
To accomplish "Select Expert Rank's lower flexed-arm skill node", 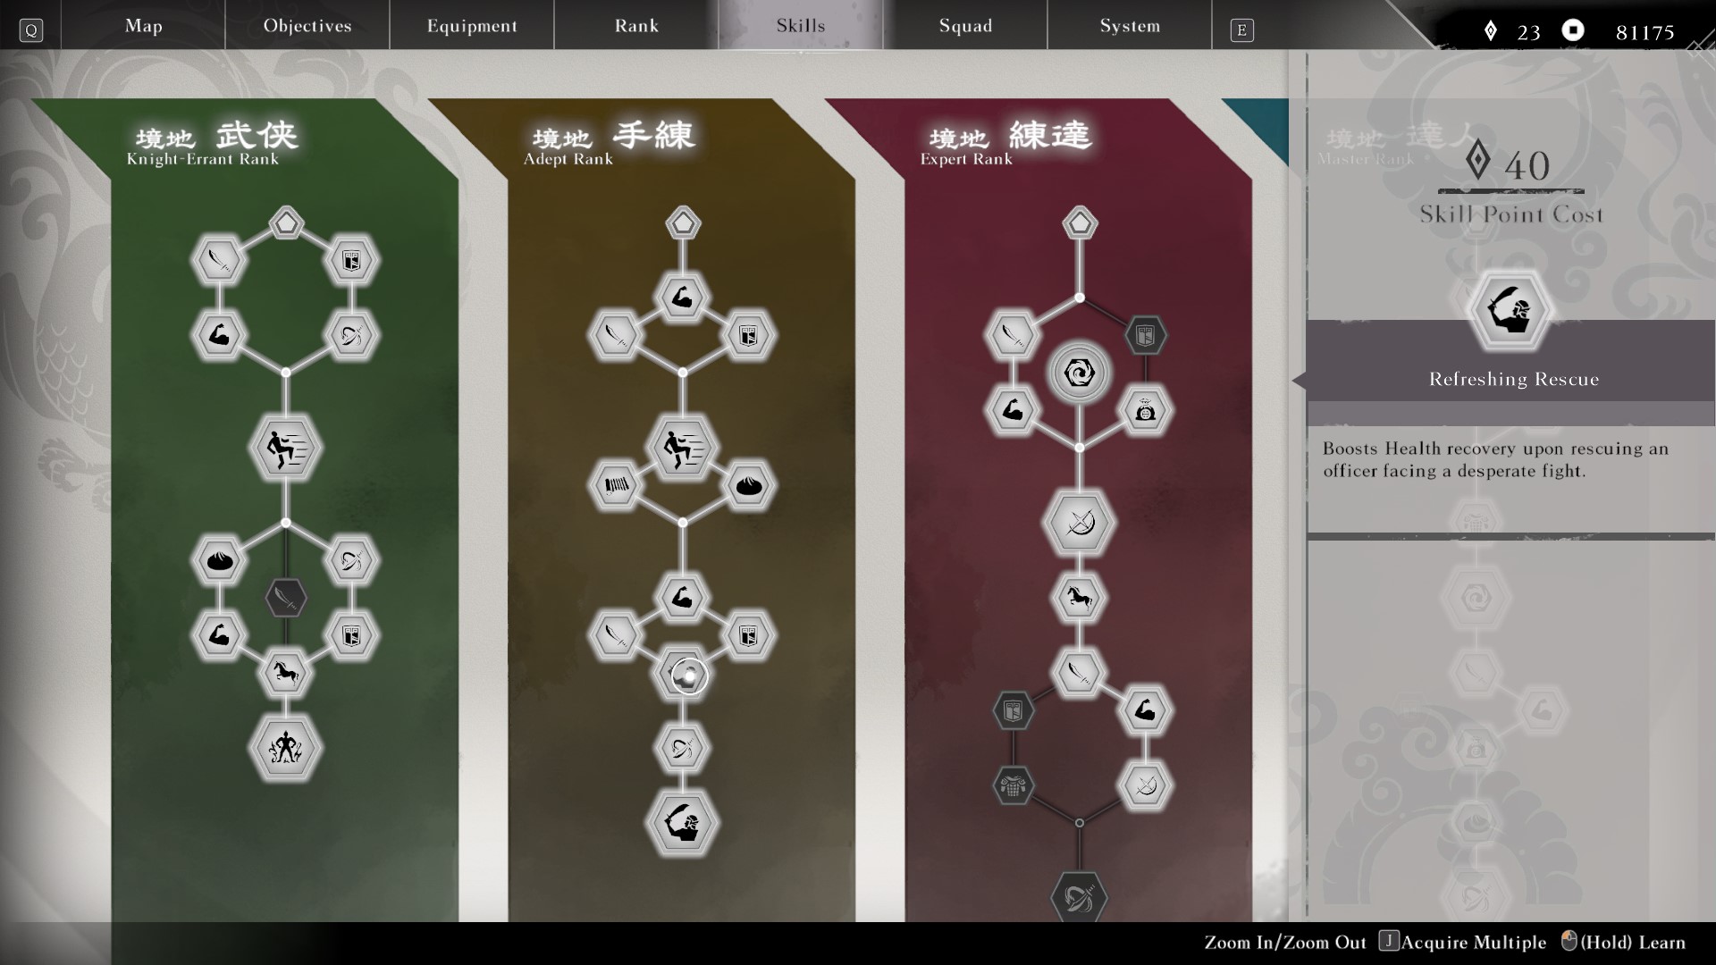I will click(x=1145, y=710).
